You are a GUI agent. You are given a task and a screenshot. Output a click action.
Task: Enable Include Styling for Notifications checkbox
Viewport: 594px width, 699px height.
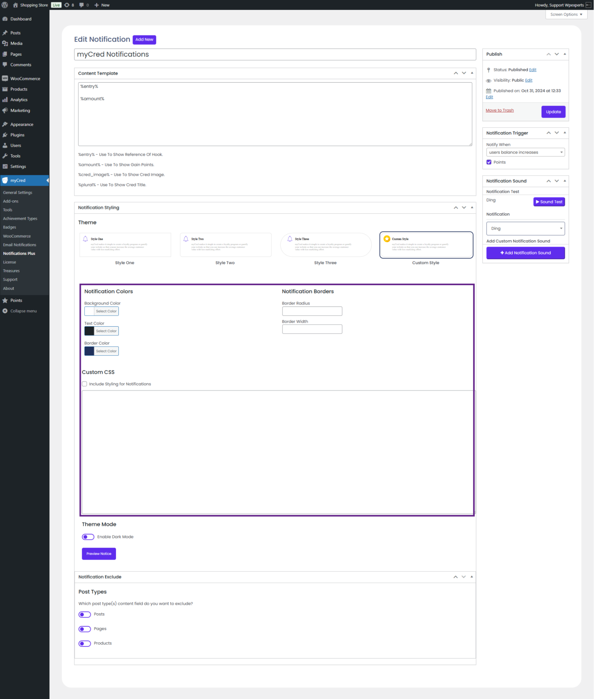click(x=85, y=384)
